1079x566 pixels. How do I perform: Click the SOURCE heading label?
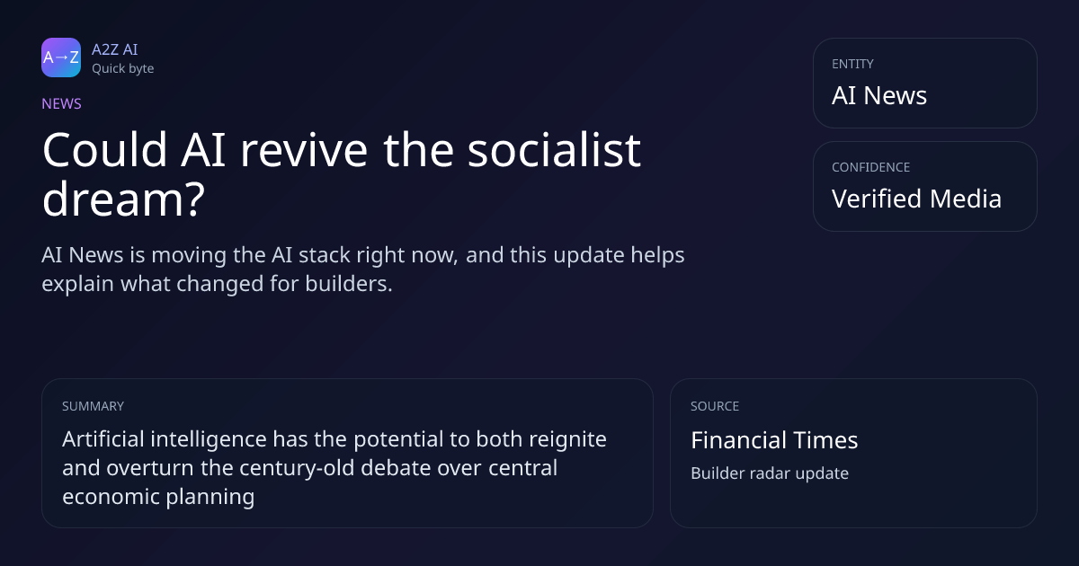(715, 406)
